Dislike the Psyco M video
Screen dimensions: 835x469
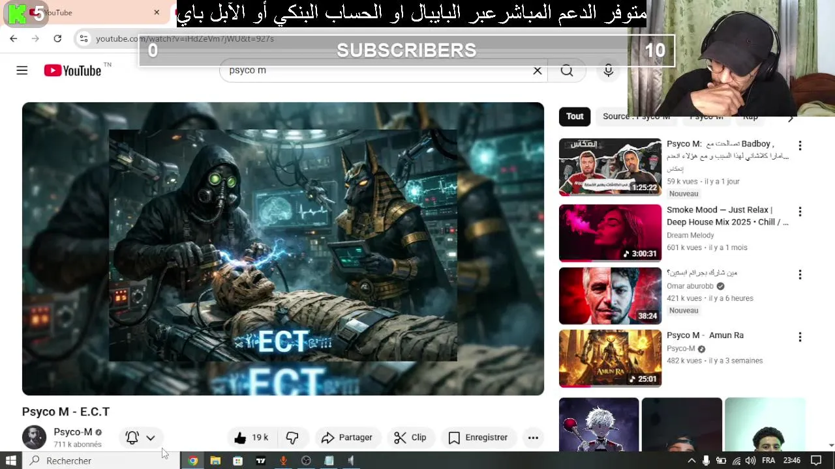(x=292, y=438)
